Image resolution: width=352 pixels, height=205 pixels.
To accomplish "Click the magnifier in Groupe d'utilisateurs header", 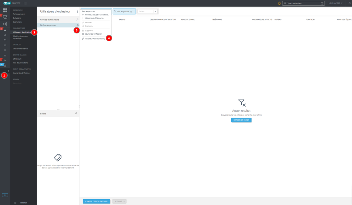I will 77,20.
